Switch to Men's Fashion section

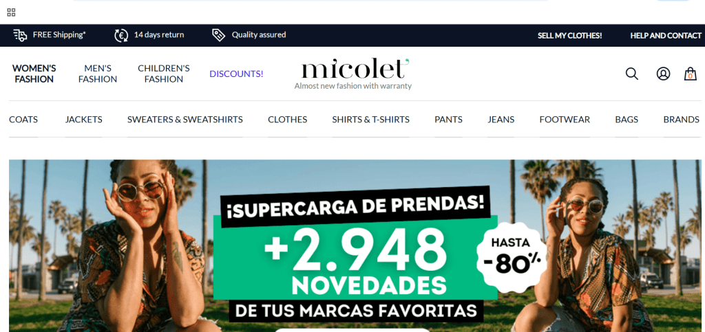click(98, 74)
